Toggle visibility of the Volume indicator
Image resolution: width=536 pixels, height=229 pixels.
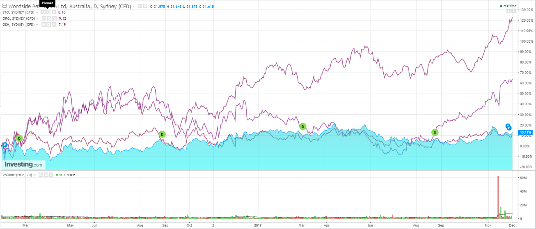click(41, 175)
